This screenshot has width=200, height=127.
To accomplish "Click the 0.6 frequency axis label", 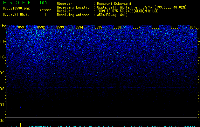I will [3, 121].
